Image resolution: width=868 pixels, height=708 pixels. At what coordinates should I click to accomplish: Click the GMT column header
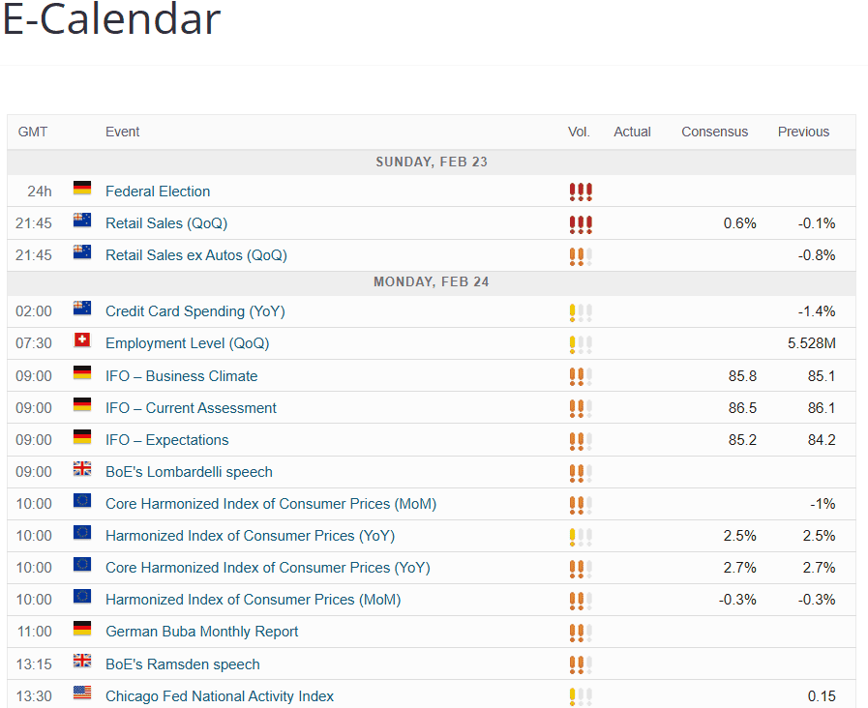(33, 132)
